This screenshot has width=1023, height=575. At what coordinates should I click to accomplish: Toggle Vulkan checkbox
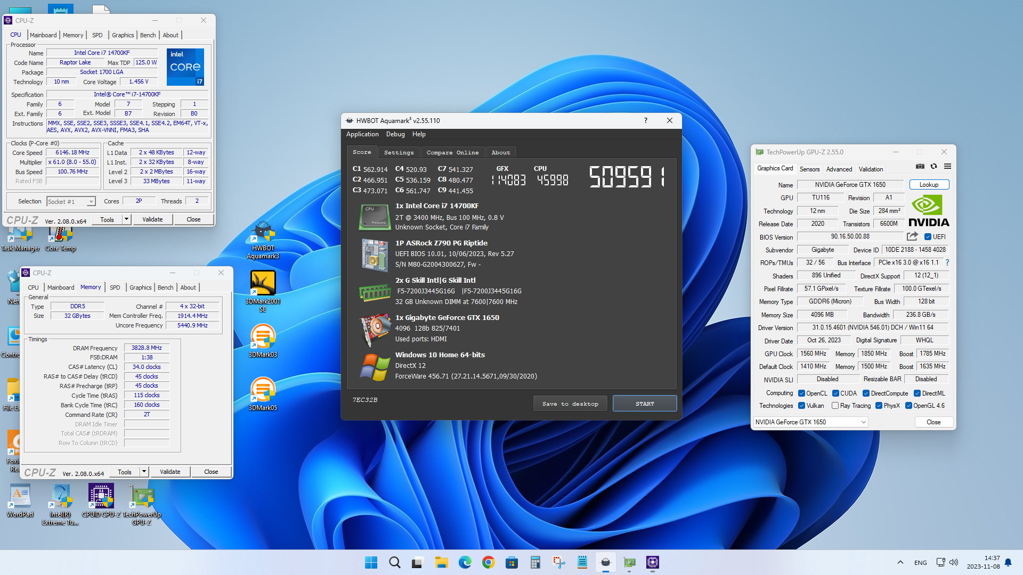click(x=801, y=406)
